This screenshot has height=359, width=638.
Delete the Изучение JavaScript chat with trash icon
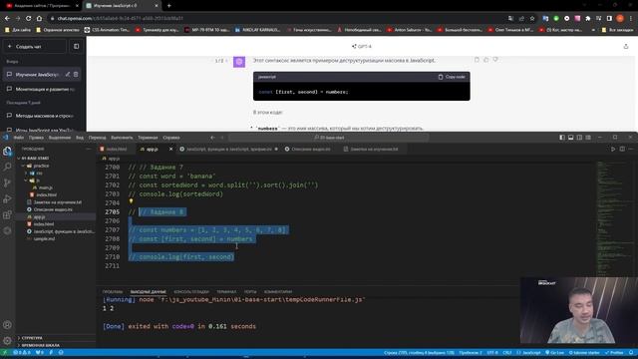[x=76, y=75]
